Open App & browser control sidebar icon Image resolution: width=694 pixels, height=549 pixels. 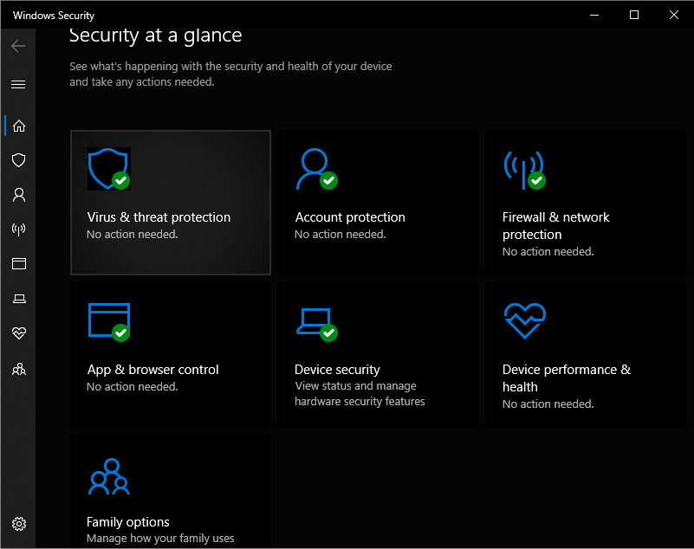click(x=18, y=264)
